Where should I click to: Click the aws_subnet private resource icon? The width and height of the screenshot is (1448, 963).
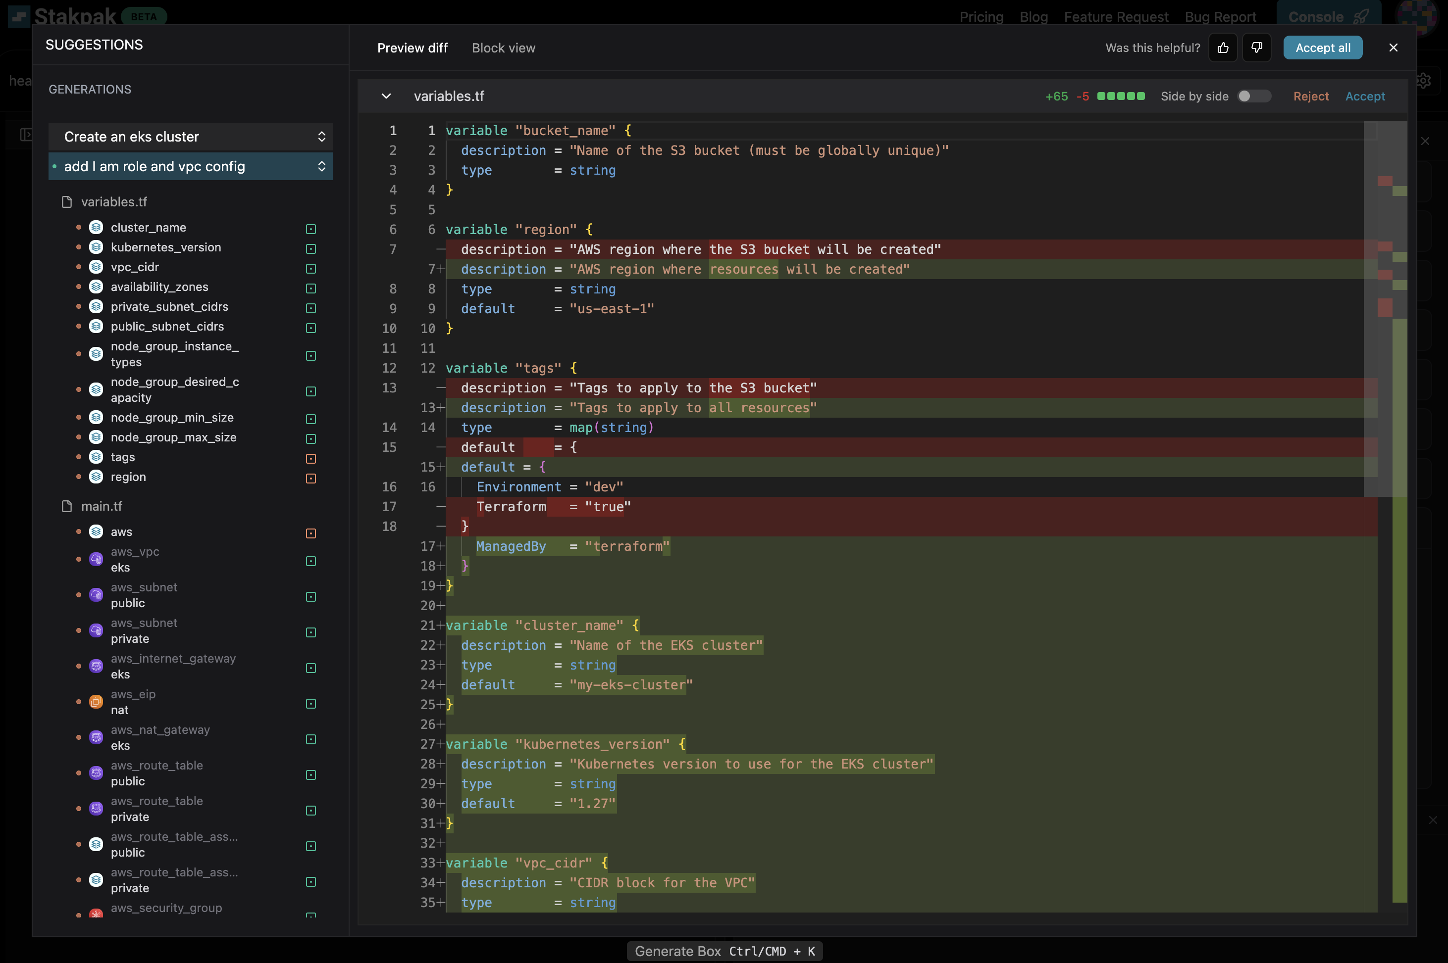pyautogui.click(x=96, y=631)
